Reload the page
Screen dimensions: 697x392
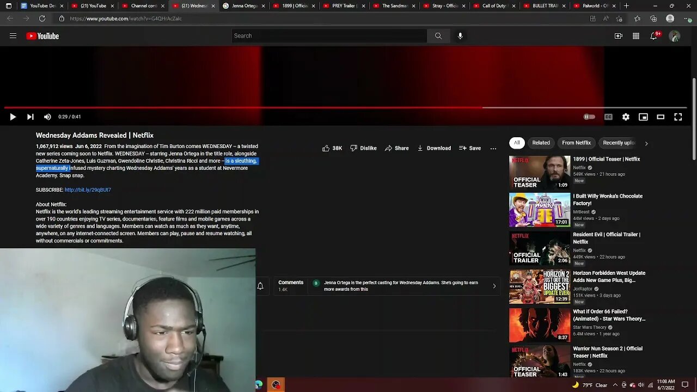click(x=42, y=19)
